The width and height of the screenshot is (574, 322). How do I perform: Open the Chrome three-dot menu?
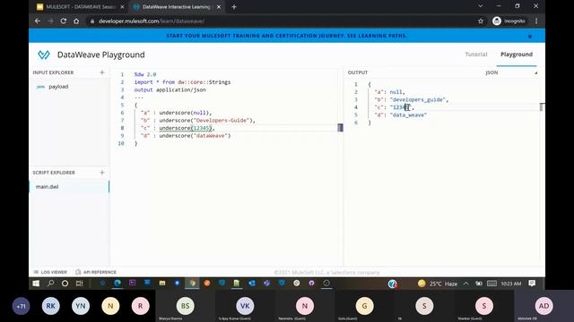point(536,21)
